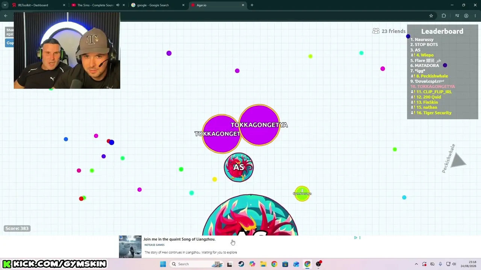Image resolution: width=481 pixels, height=270 pixels.
Task: Open the ad options menu
Action: coord(360,238)
